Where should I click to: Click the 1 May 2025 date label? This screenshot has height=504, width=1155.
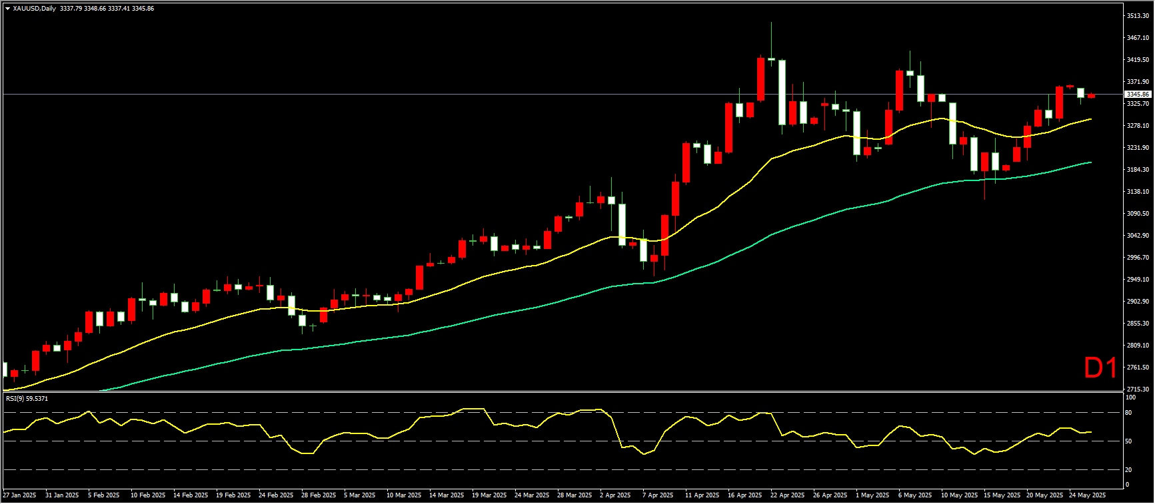tap(872, 495)
